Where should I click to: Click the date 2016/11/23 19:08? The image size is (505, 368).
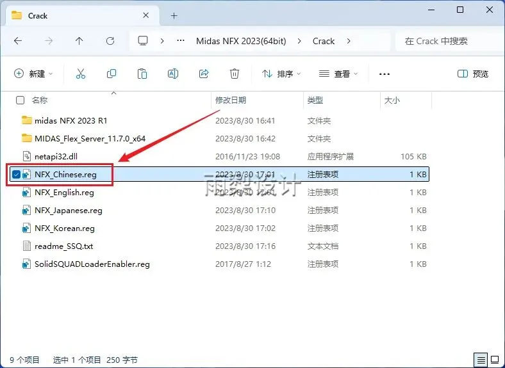(247, 156)
